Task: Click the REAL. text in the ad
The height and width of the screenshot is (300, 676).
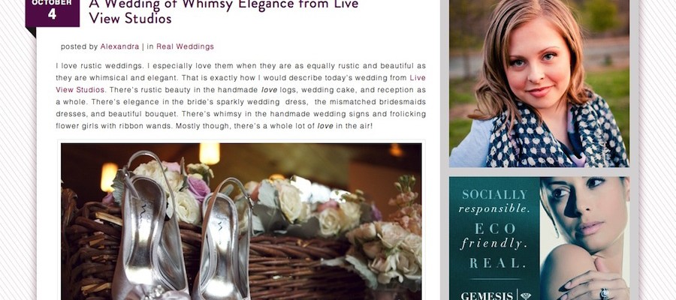Action: [x=494, y=263]
